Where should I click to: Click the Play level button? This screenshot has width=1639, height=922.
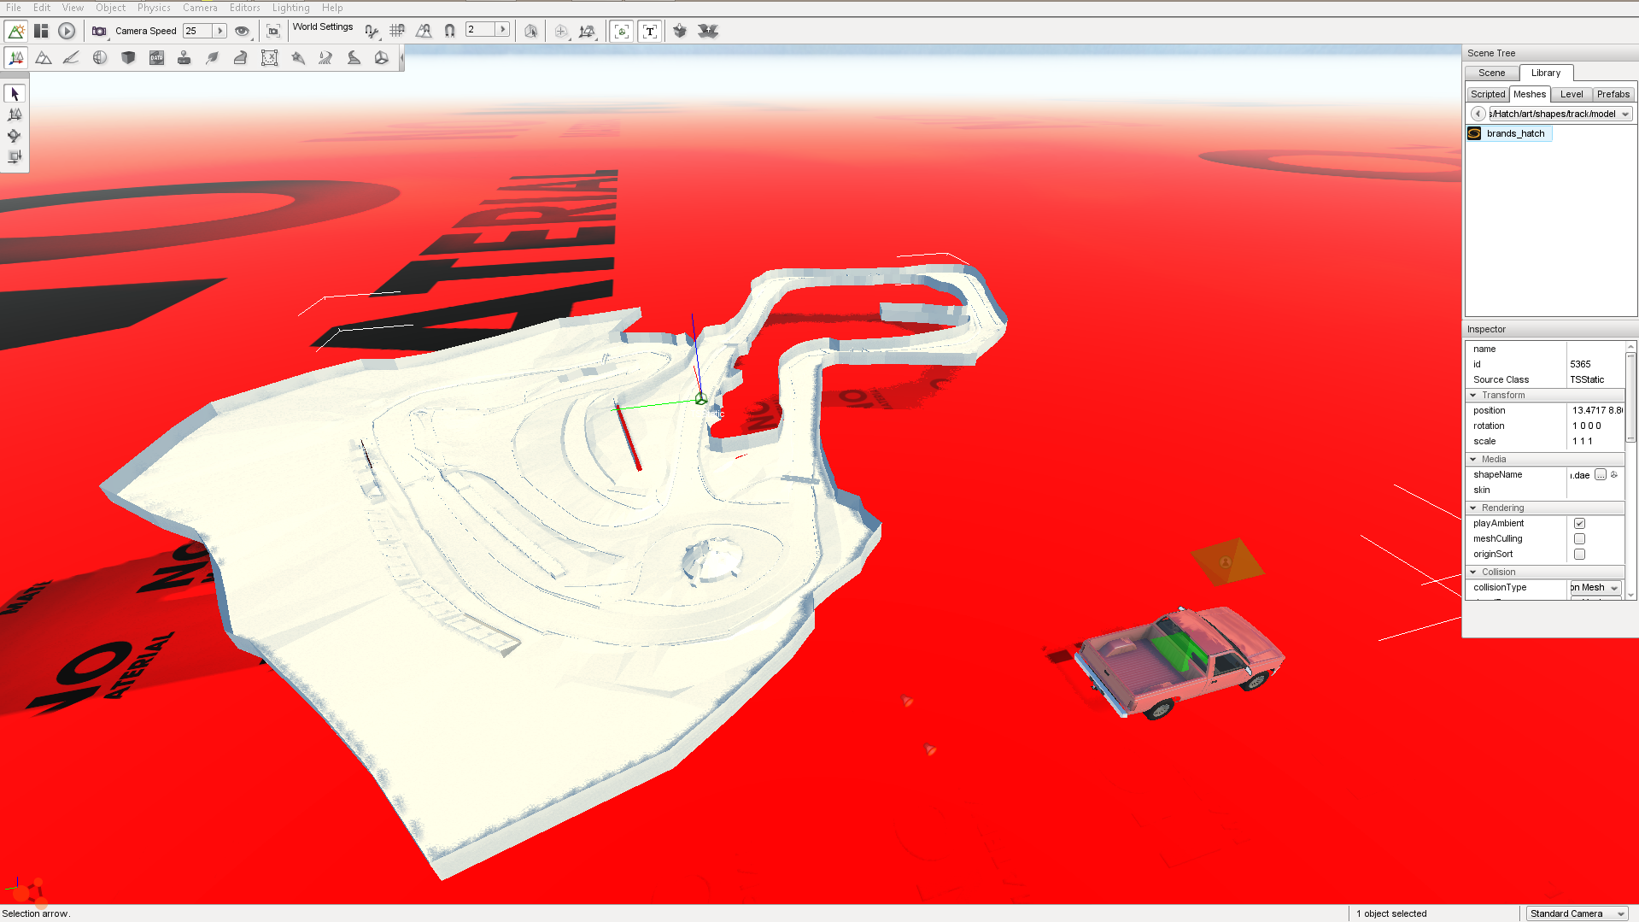click(67, 32)
